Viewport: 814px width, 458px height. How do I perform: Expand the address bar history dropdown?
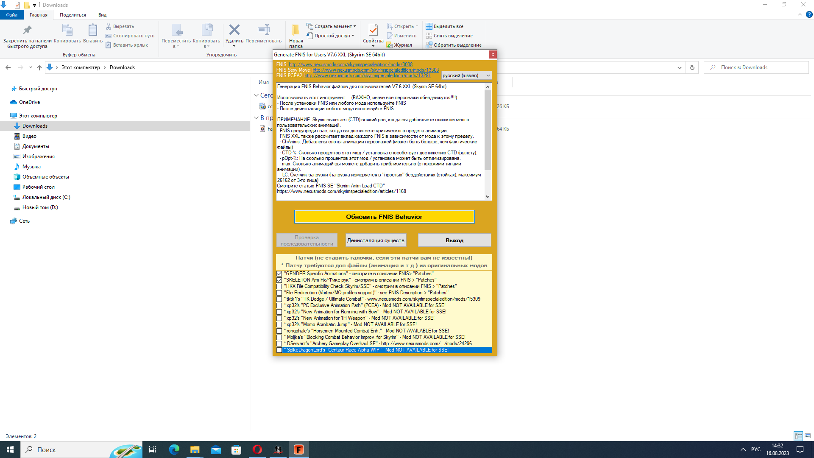679,67
